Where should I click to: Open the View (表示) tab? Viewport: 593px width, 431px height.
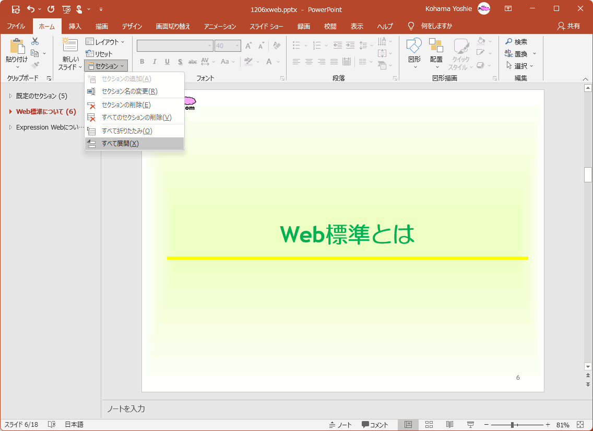357,26
